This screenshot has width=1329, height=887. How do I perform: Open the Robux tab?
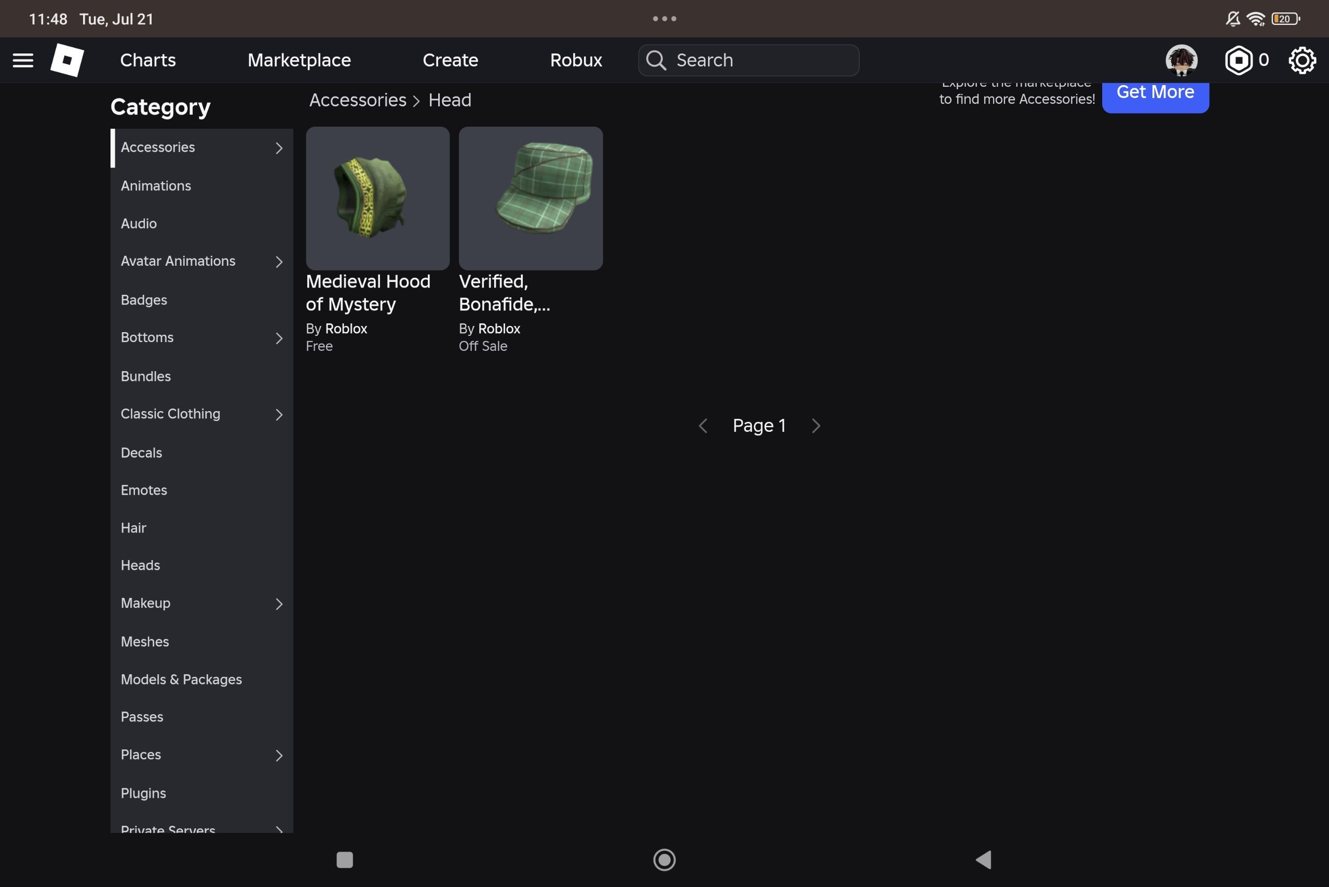(576, 60)
